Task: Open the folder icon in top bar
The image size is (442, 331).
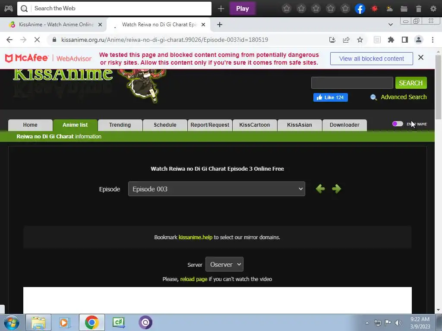Action: [404, 9]
